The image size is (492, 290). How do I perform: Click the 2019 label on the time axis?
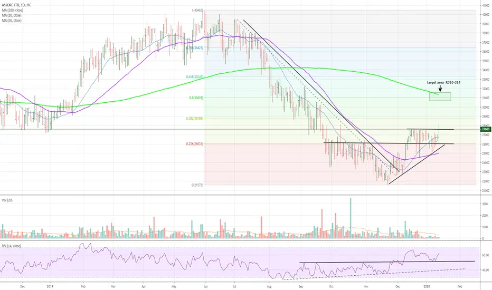50,286
